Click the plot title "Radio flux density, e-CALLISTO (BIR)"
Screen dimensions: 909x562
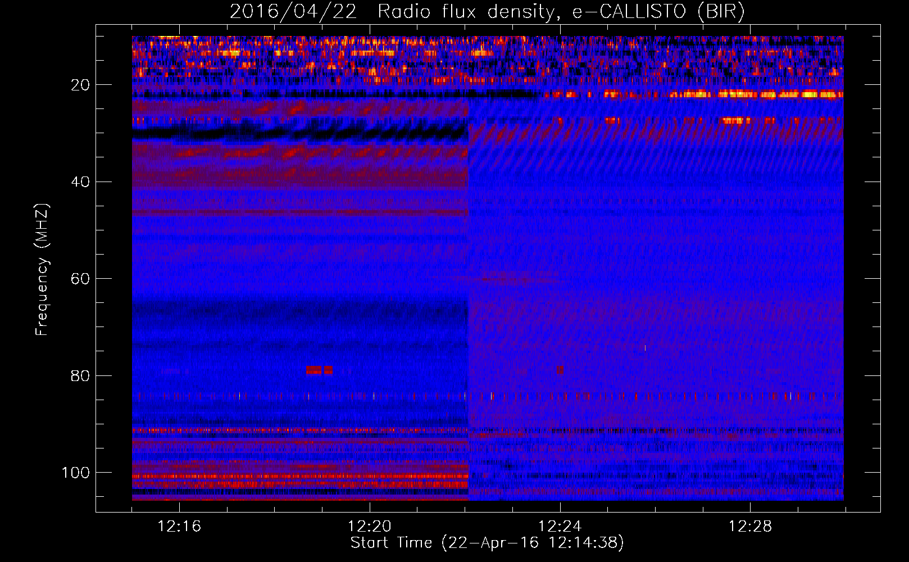pos(561,12)
